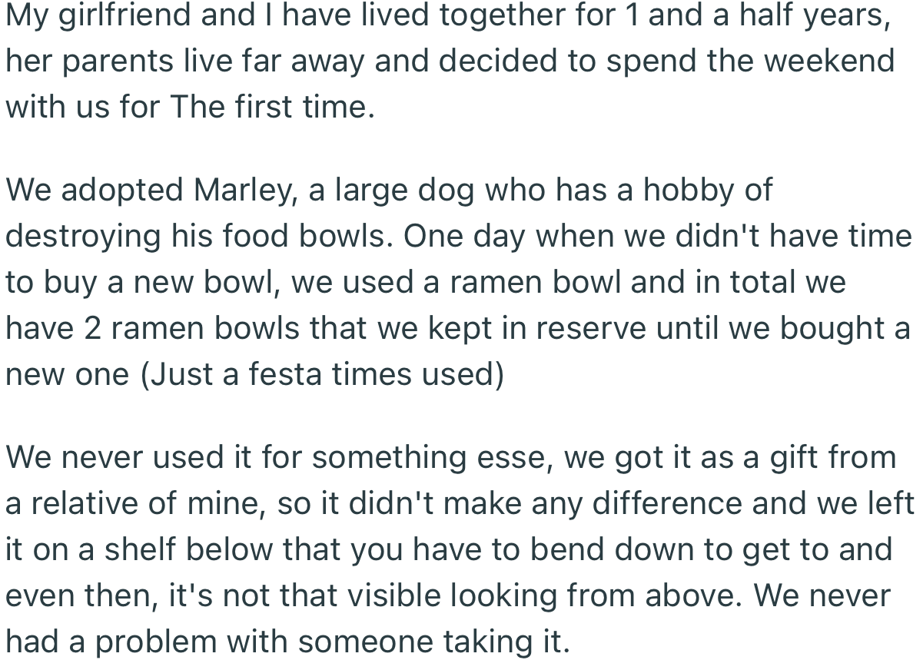Click the word "hobby"
This screenshot has height=660, width=923.
[x=689, y=191]
